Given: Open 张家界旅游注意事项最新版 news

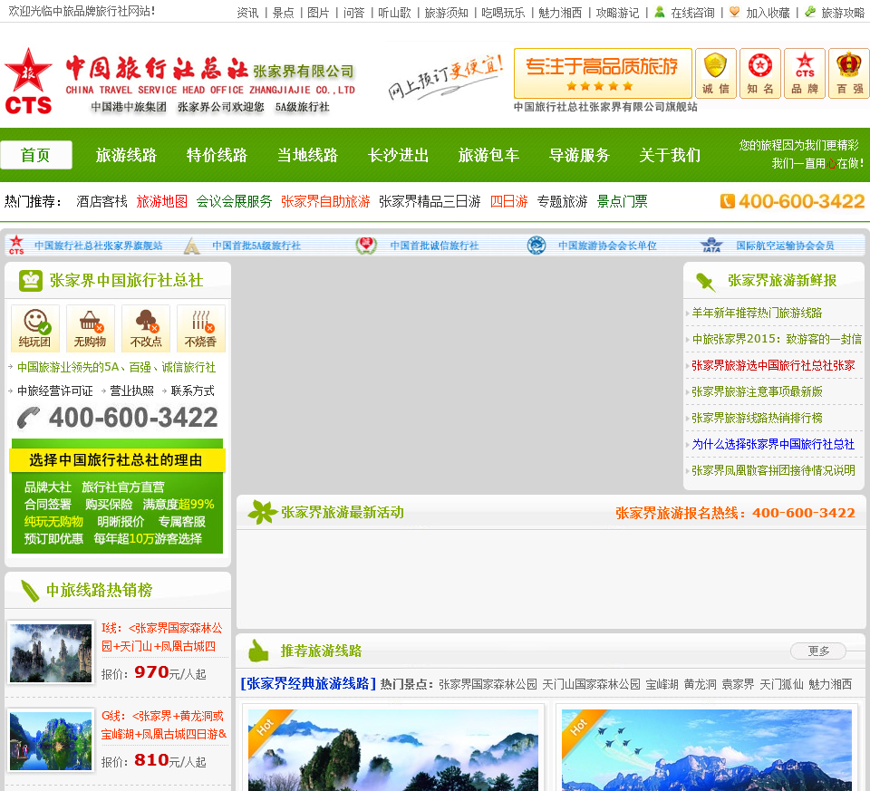Looking at the screenshot, I should 757,391.
